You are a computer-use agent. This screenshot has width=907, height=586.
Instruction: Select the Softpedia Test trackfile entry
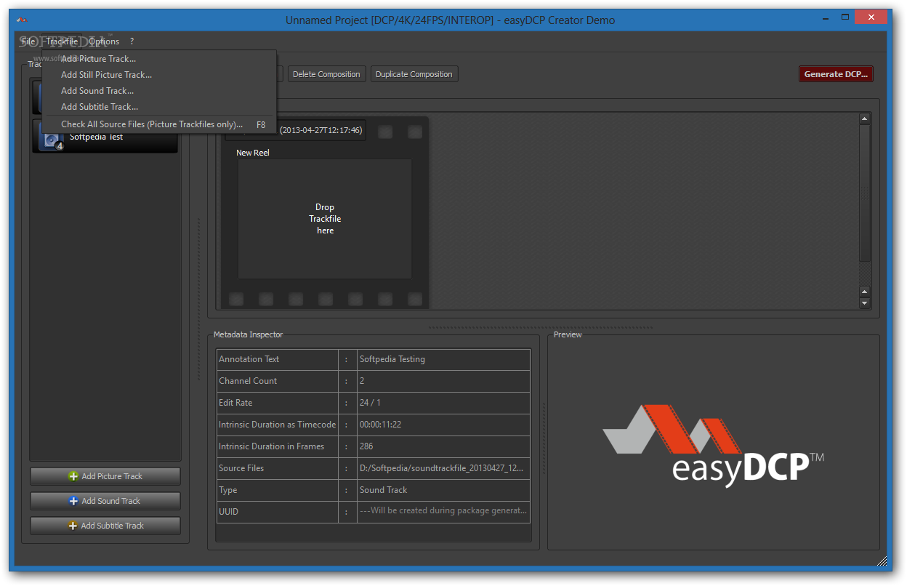coord(105,137)
